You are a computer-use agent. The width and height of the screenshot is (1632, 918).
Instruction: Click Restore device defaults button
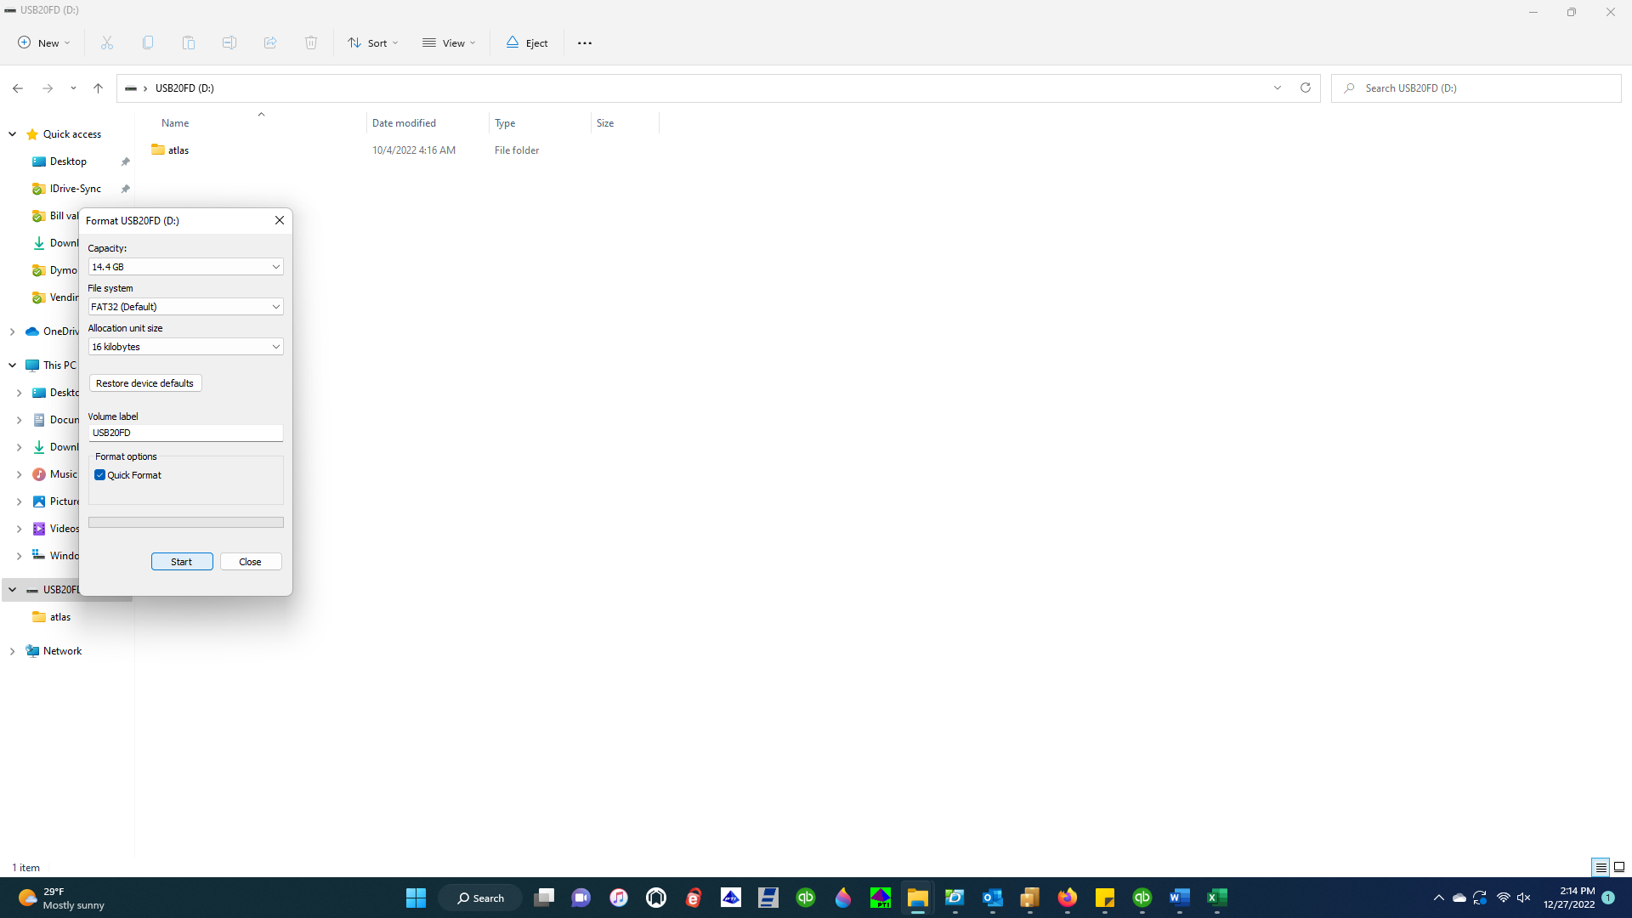point(145,383)
